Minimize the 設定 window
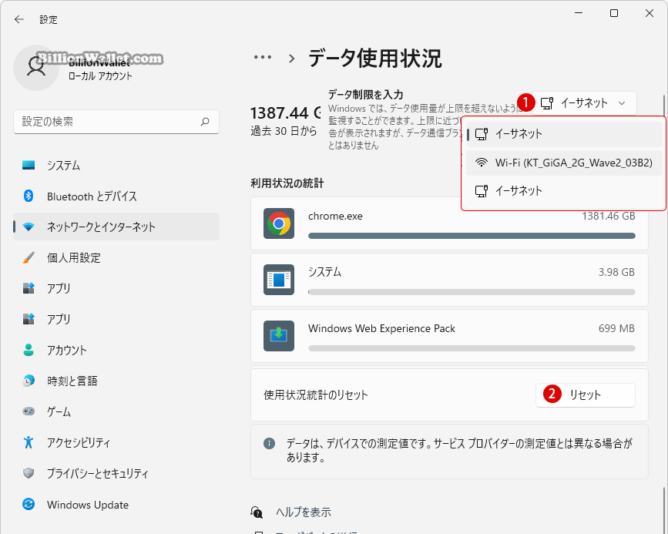Screen dimensions: 668x534 click(x=579, y=13)
